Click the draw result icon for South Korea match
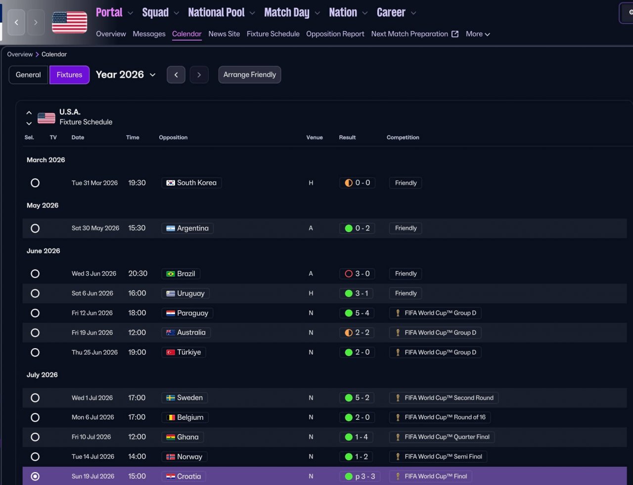Viewport: 633px width, 485px height. pyautogui.click(x=349, y=183)
